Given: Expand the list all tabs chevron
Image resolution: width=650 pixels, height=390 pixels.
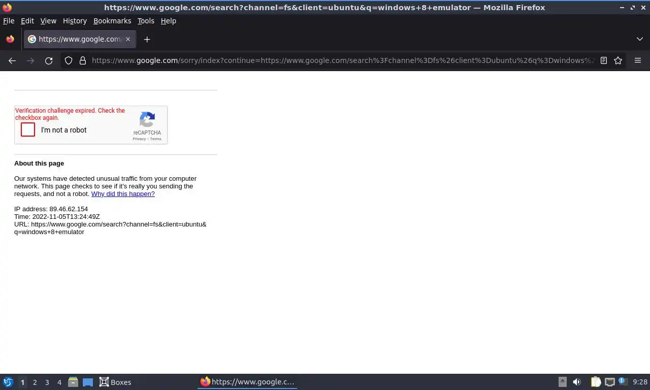Looking at the screenshot, I should click(x=640, y=39).
